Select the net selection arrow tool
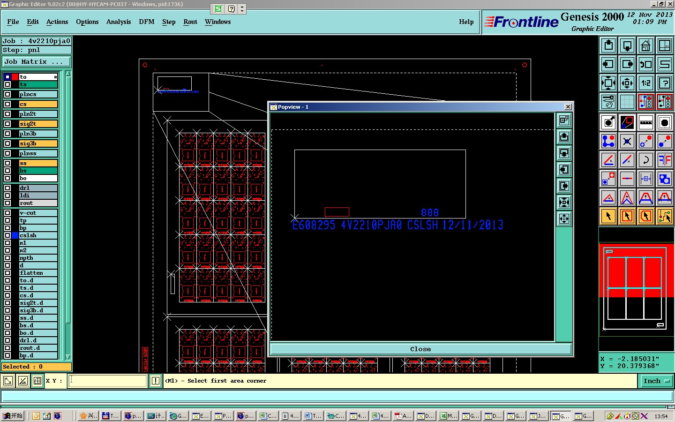The height and width of the screenshot is (422, 675). (665, 216)
